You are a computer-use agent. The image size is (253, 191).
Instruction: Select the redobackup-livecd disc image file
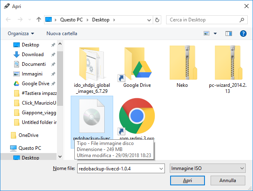(92, 118)
